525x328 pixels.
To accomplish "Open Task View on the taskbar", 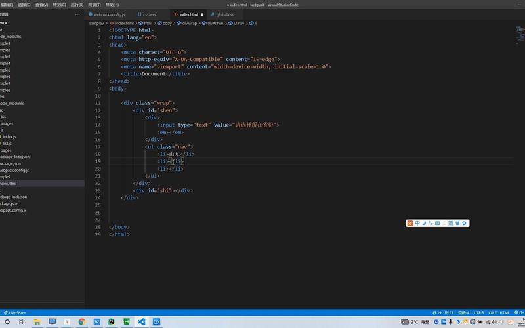I will pyautogui.click(x=22, y=322).
